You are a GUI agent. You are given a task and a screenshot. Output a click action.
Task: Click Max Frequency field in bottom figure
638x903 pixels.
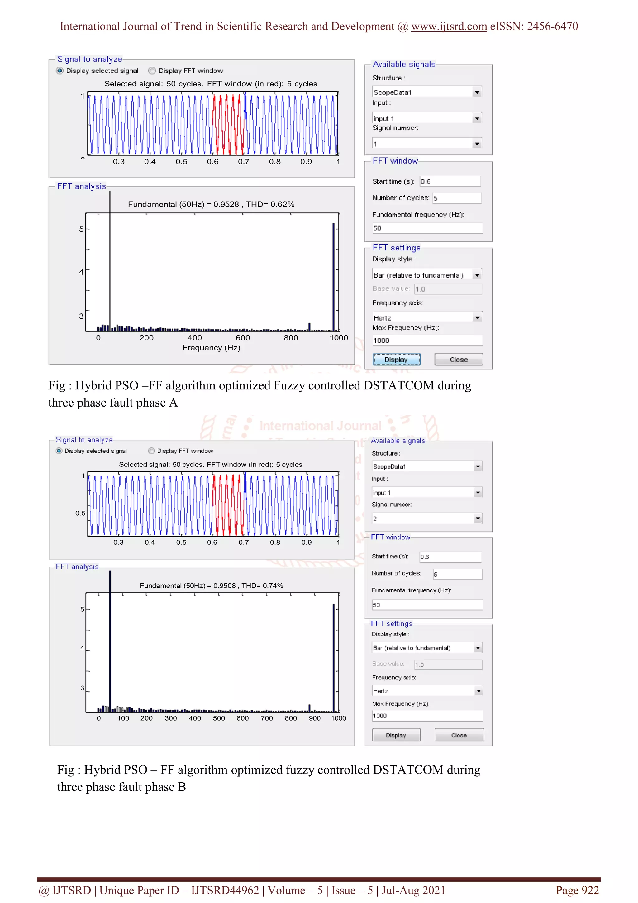pyautogui.click(x=427, y=716)
